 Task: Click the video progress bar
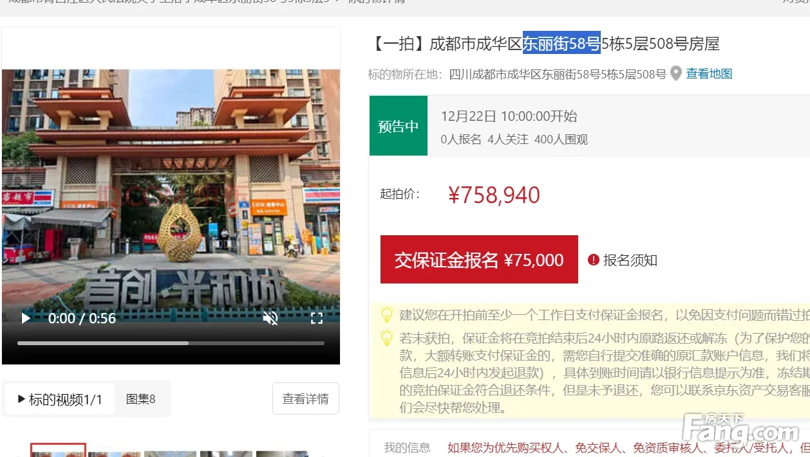[x=171, y=343]
